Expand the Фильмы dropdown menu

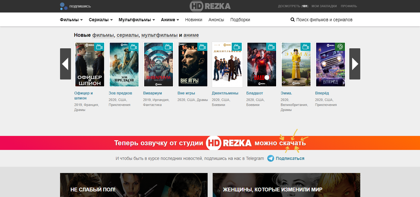71,20
